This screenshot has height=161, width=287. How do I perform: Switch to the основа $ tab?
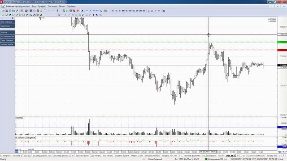[17, 156]
